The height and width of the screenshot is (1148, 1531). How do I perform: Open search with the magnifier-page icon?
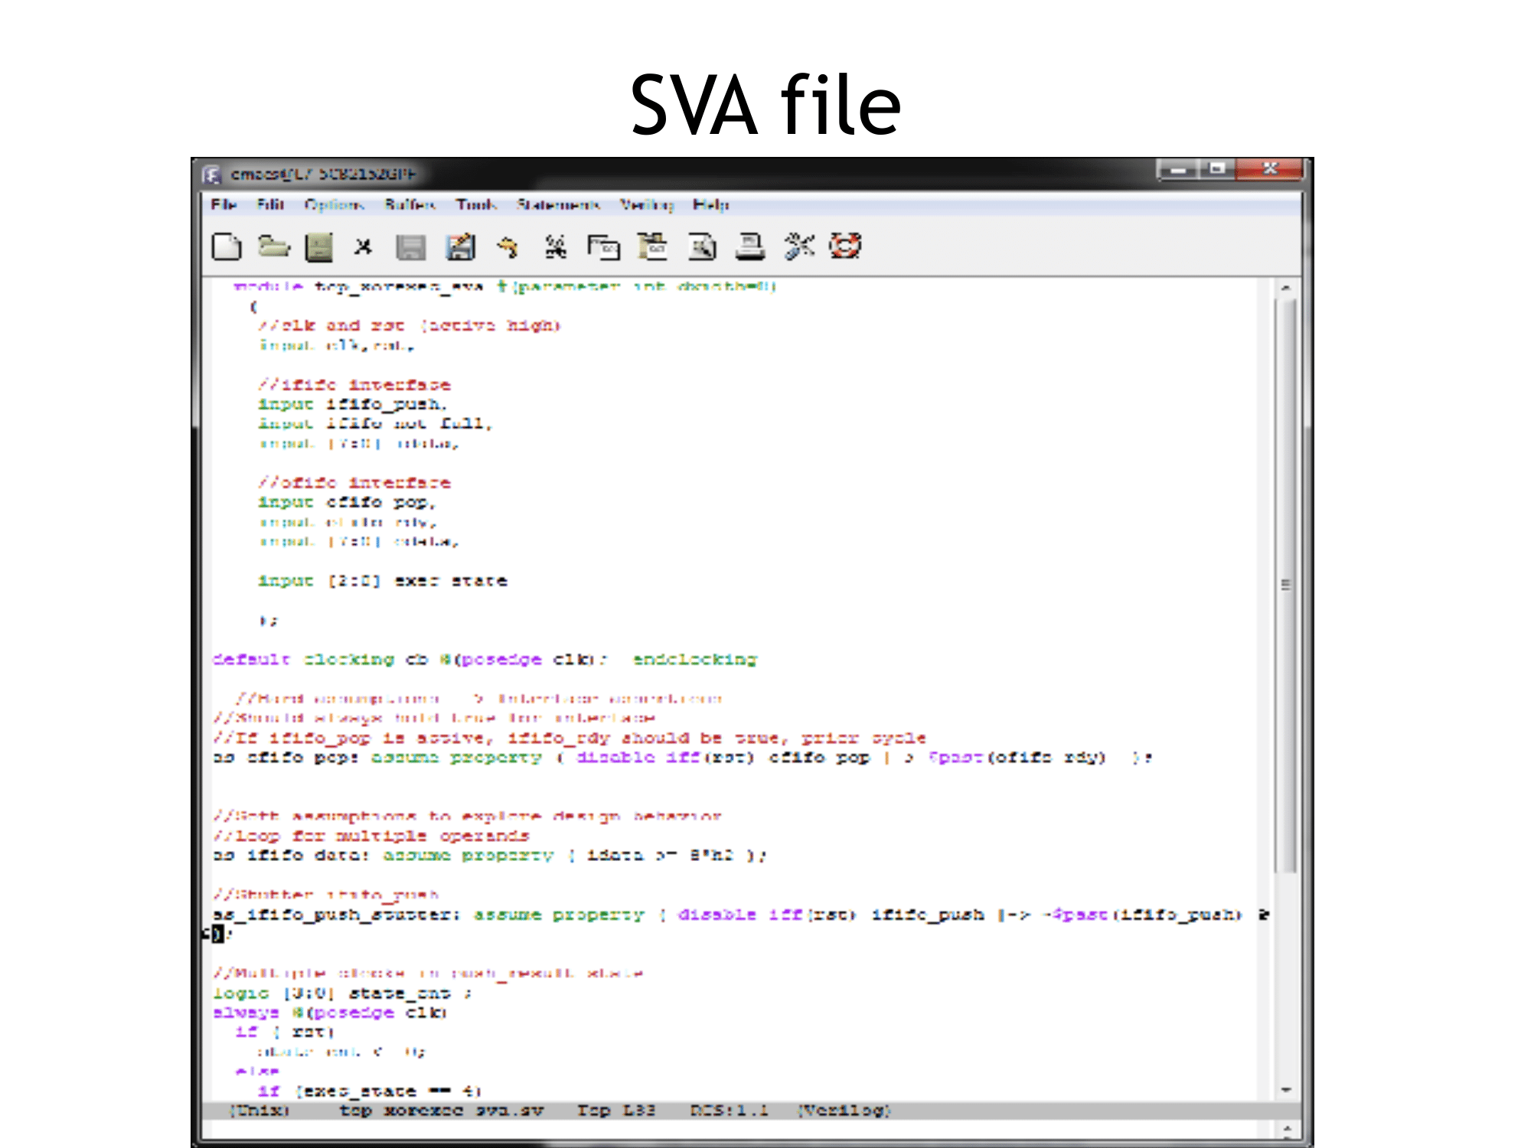pos(702,246)
